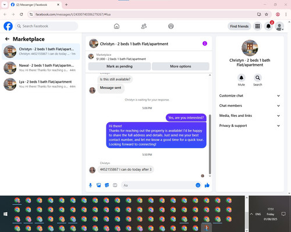
Task: Click the 'Yes, are you interested?' message
Action: [186, 117]
